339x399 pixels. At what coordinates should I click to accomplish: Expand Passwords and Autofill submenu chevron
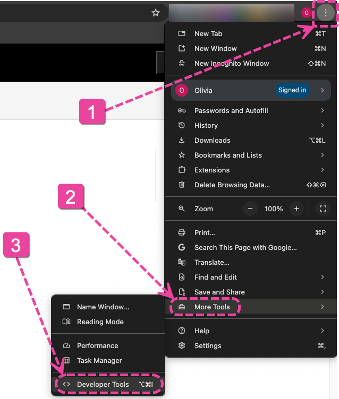(323, 110)
